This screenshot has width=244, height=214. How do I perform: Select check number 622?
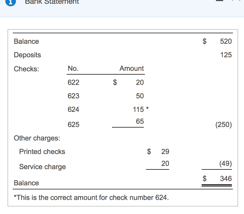(x=73, y=82)
